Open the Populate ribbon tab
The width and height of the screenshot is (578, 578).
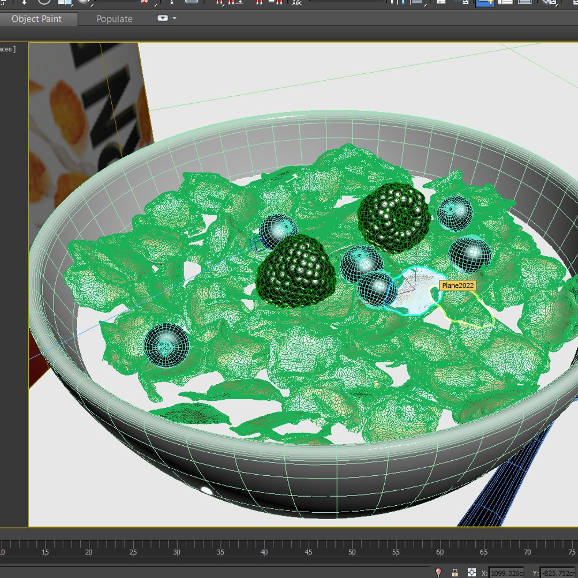point(115,19)
